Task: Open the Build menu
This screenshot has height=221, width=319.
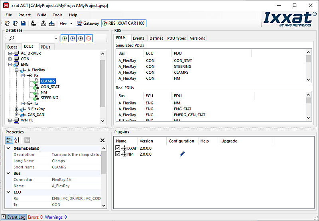Action: pos(41,15)
